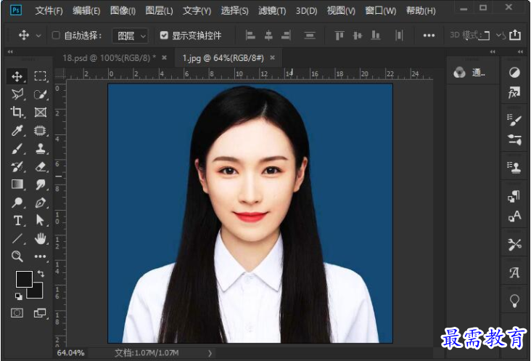This screenshot has width=531, height=361.
Task: Align top edges button
Action: coord(339,35)
